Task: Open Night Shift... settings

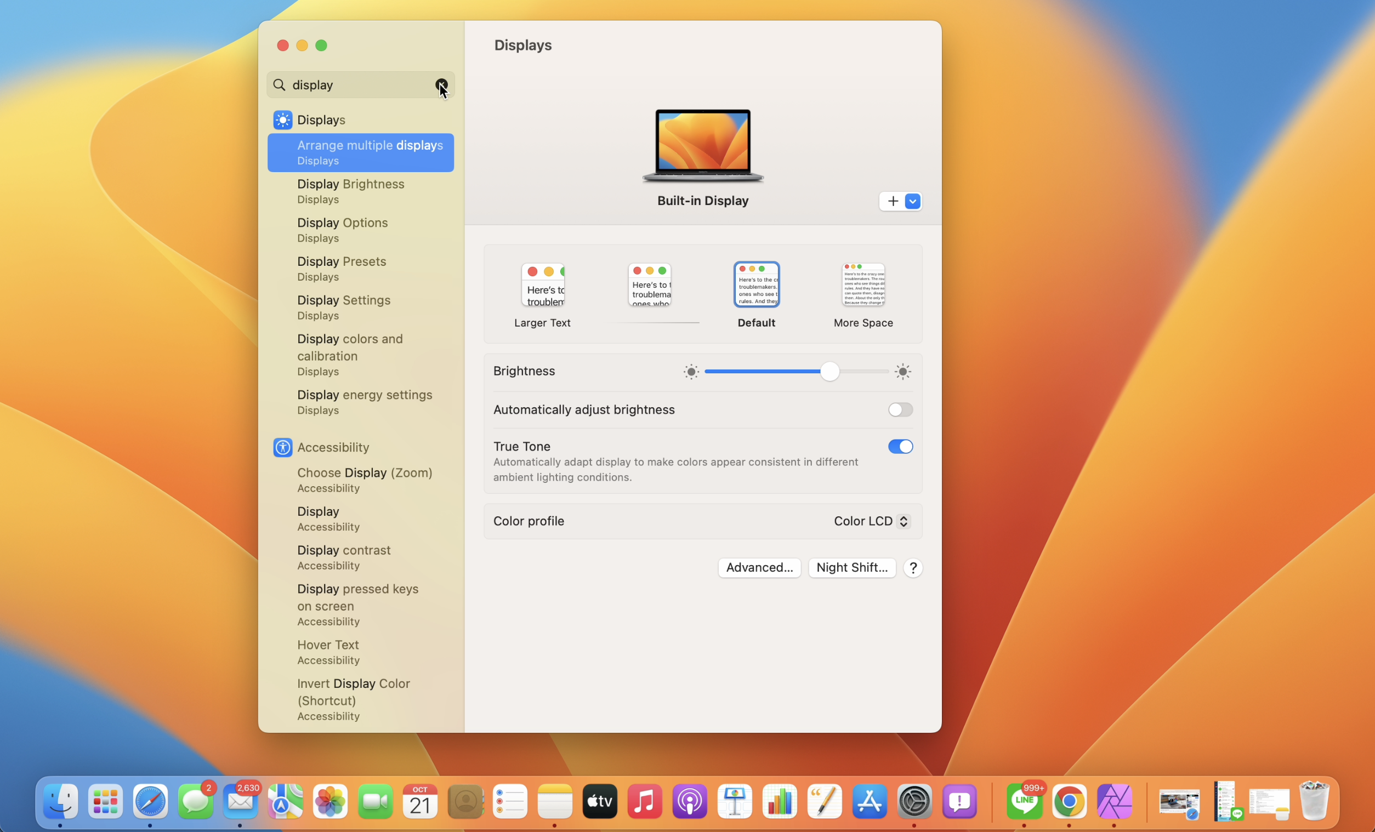Action: click(851, 568)
